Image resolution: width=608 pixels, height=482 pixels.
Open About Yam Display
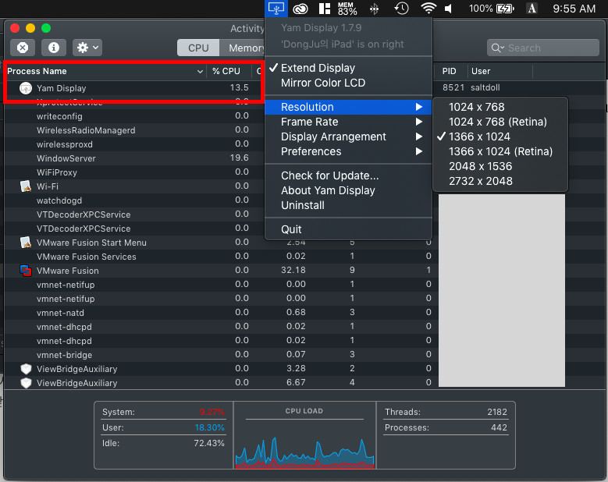coord(348,190)
